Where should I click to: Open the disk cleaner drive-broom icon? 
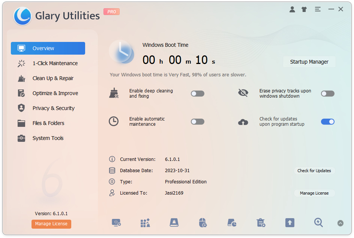click(x=174, y=223)
